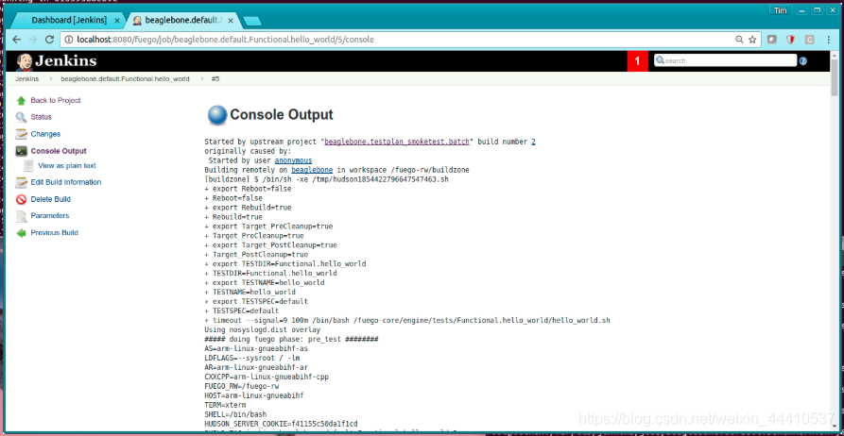Click the Jenkins search field
The height and width of the screenshot is (436, 844).
click(x=725, y=60)
